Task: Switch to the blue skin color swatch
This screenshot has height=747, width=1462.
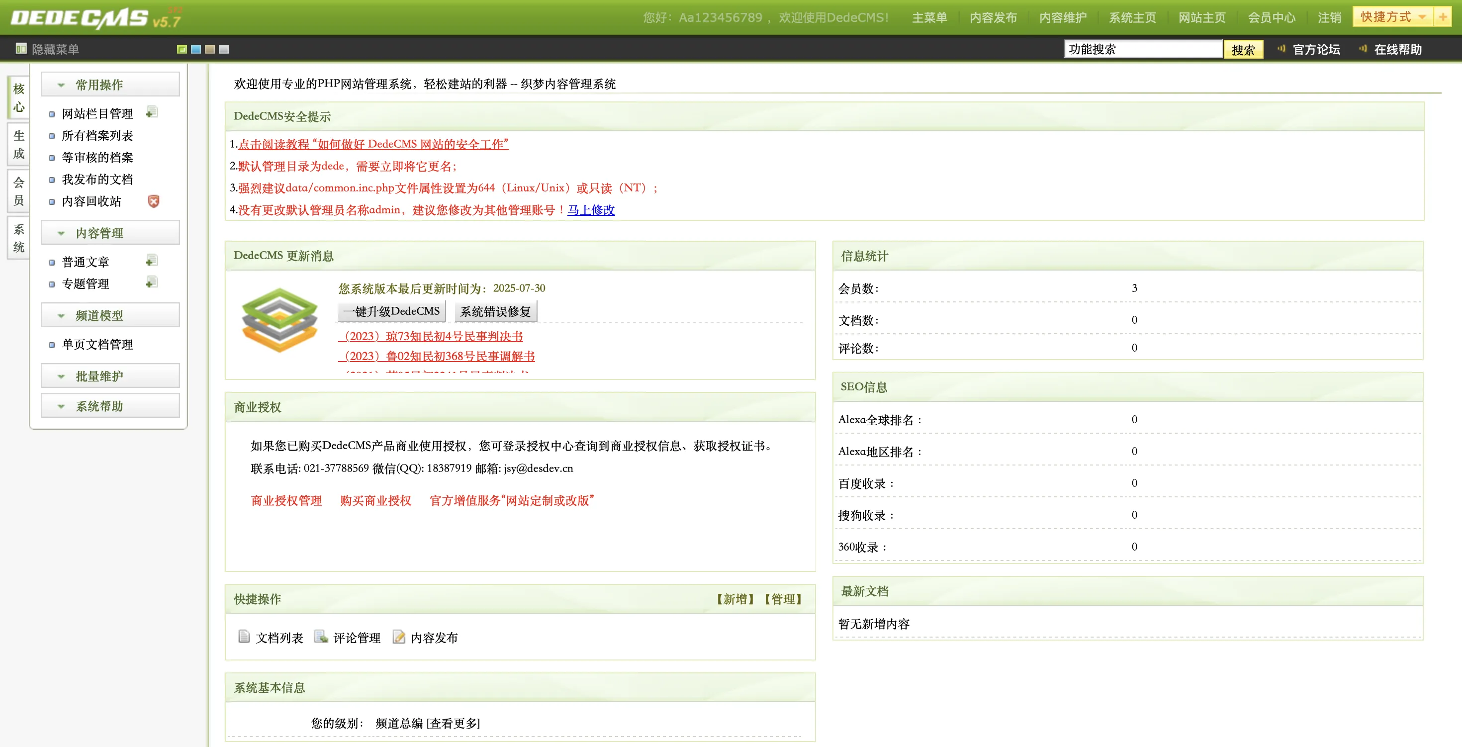Action: (196, 49)
